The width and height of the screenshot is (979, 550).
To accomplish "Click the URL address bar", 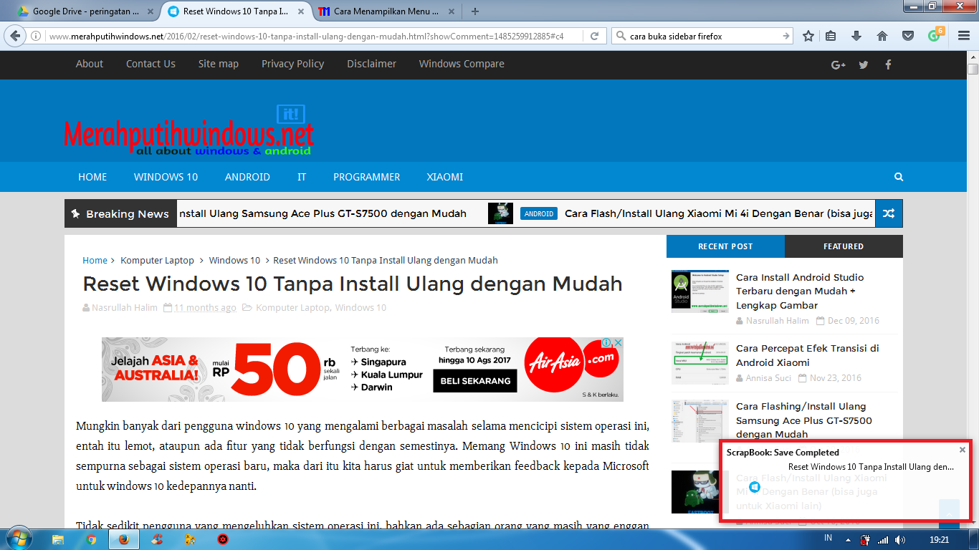I will [x=315, y=36].
